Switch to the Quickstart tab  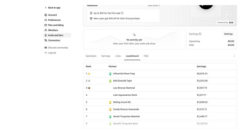click(91, 56)
